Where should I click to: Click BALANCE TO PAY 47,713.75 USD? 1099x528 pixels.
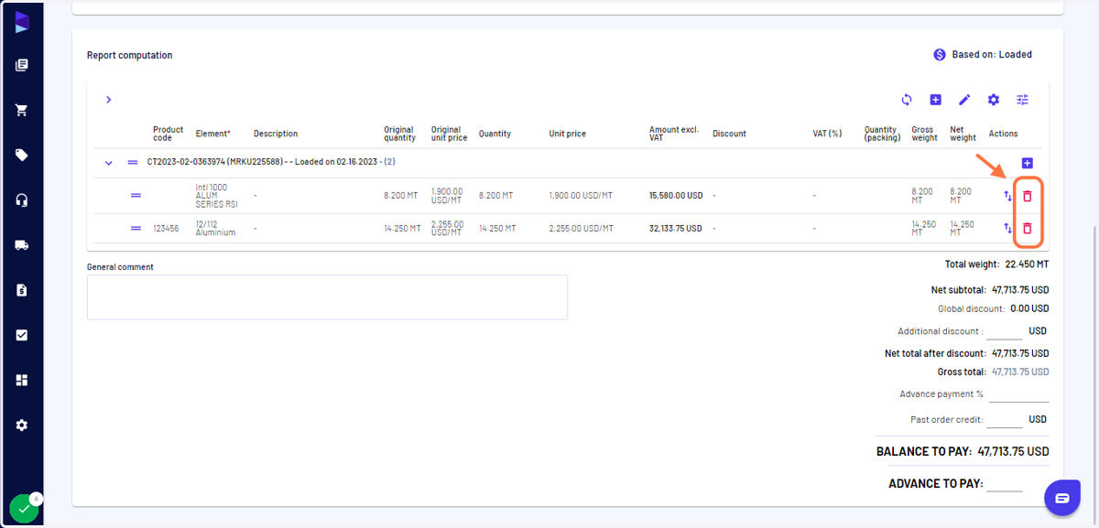963,452
